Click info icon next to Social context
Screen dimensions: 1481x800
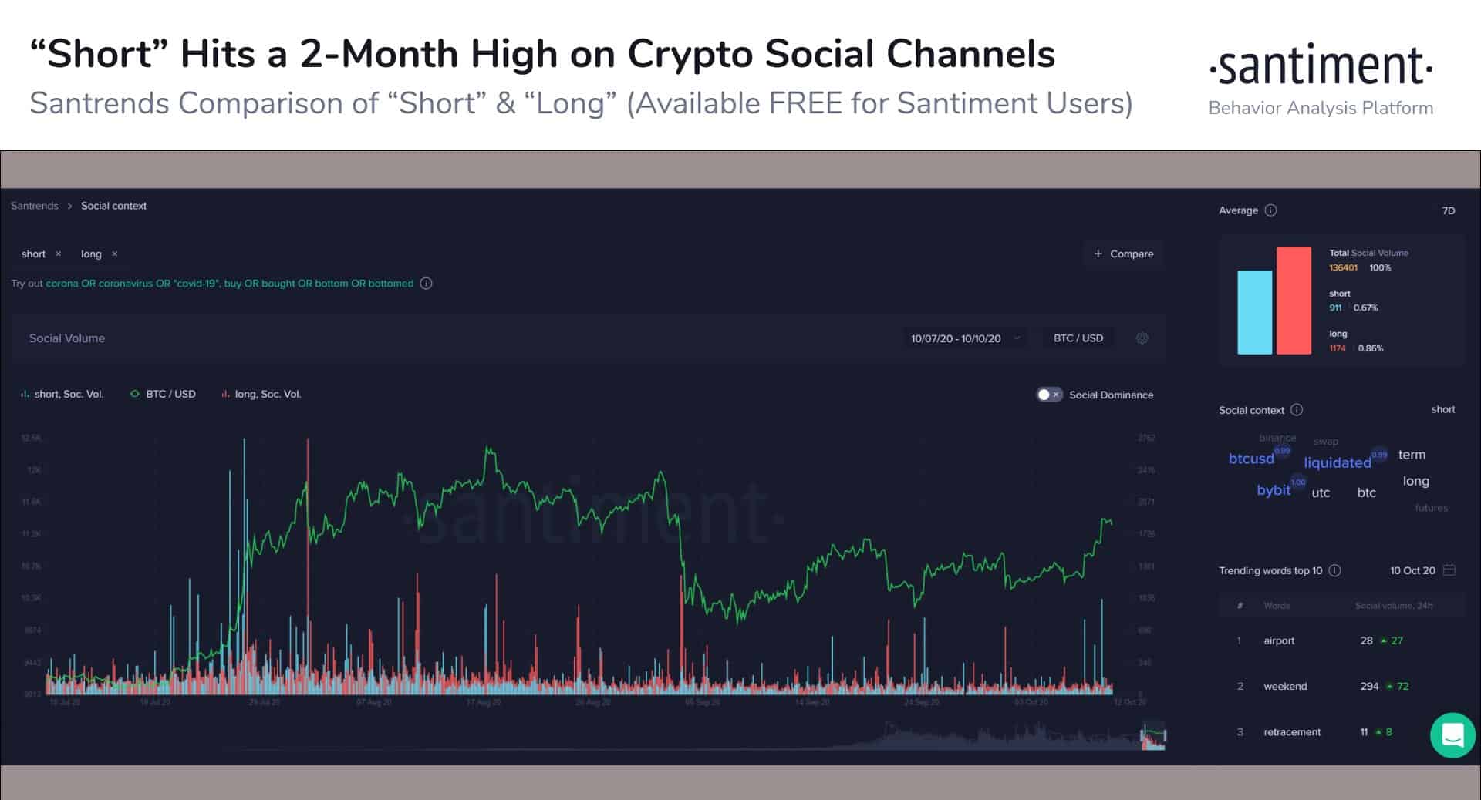1297,410
